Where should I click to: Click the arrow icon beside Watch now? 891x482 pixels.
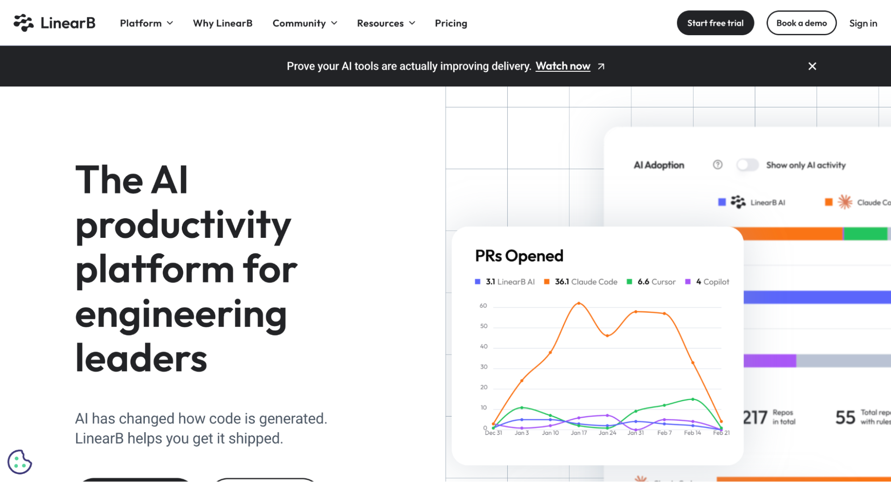pos(601,66)
